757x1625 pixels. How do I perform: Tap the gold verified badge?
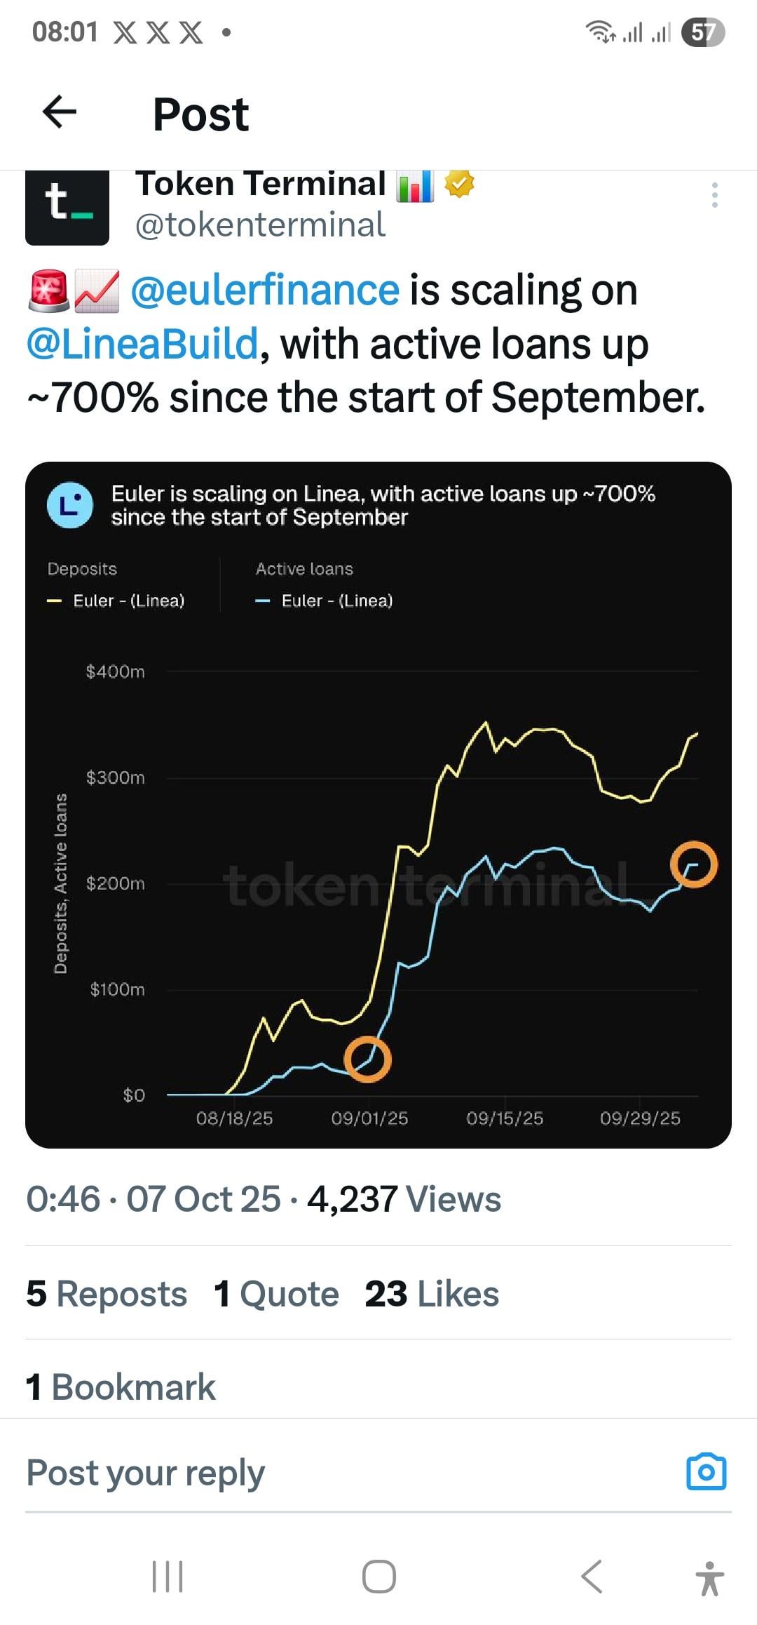pyautogui.click(x=459, y=185)
